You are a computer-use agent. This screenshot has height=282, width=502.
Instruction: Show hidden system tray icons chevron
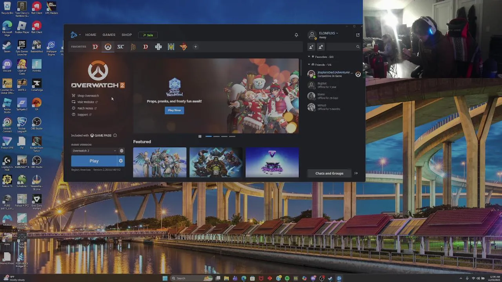click(461, 278)
